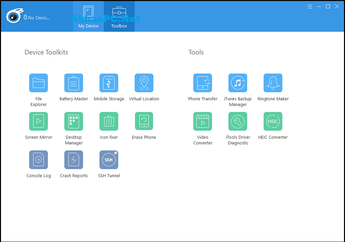Click the iTools eye logo

click(x=14, y=16)
